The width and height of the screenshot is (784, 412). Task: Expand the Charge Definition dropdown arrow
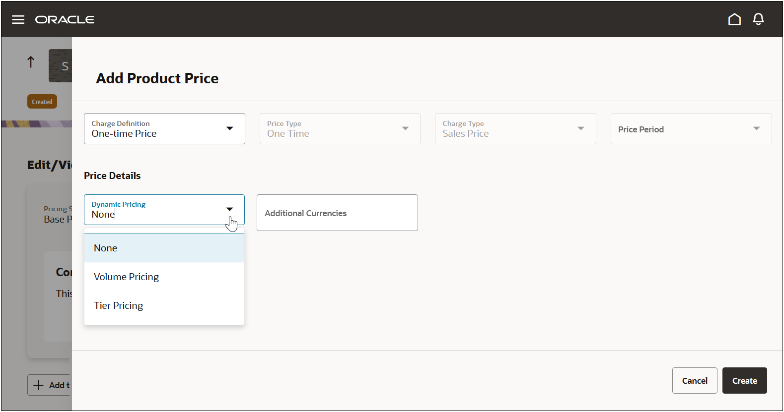pyautogui.click(x=229, y=128)
